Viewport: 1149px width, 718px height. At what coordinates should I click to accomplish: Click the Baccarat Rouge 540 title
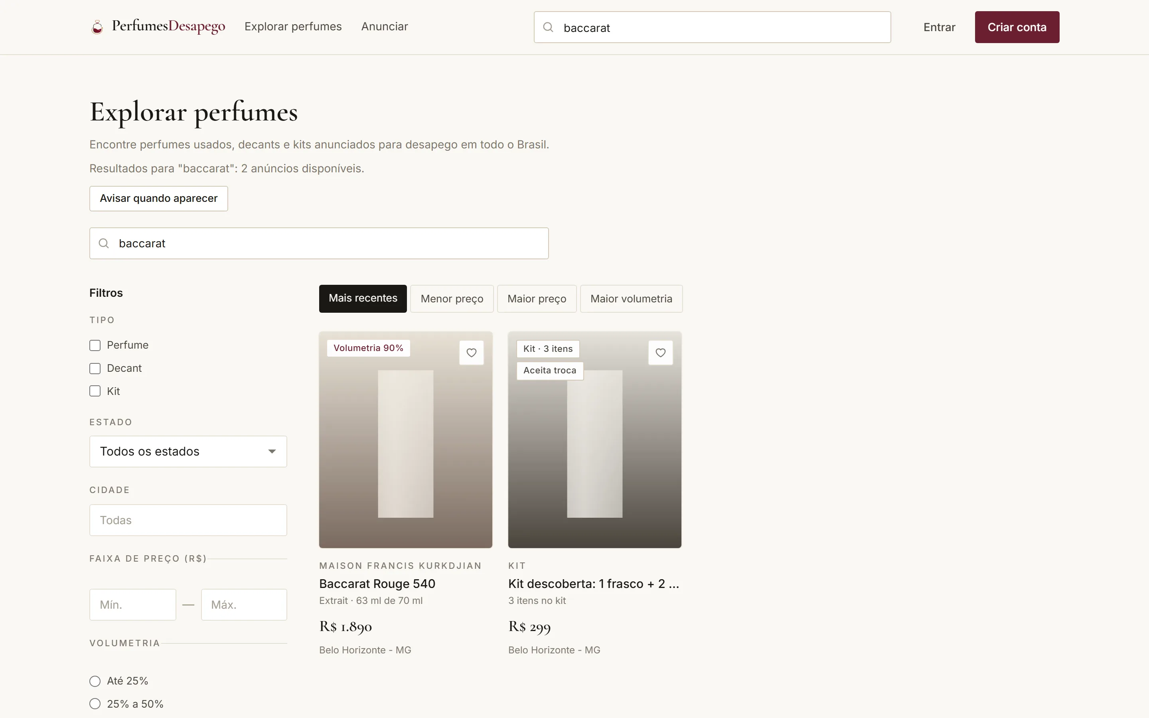click(377, 584)
